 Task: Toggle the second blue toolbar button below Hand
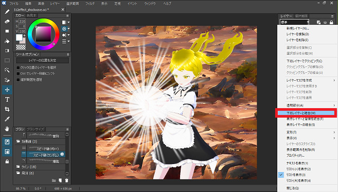click(x=7, y=151)
